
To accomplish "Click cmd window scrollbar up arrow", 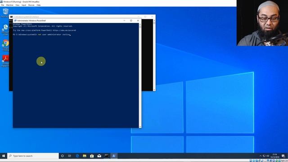I will point(154,20).
